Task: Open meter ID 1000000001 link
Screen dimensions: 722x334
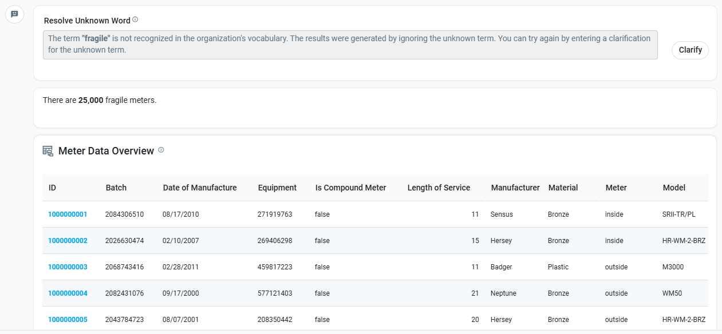Action: point(68,214)
